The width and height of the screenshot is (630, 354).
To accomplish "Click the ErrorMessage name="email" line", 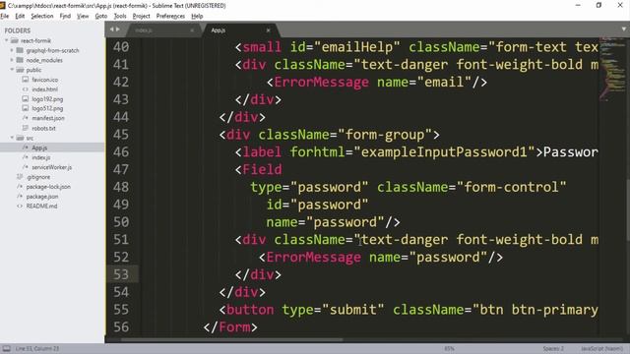I will pos(377,83).
